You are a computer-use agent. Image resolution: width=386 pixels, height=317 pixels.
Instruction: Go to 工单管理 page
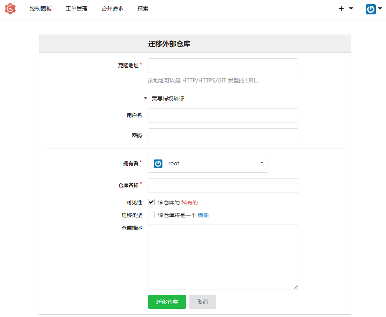(x=76, y=9)
